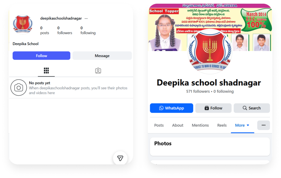Open the three-dot options beside deepikaschoolshadnagar
Viewport: 281px width, 178px height.
pyautogui.click(x=86, y=18)
